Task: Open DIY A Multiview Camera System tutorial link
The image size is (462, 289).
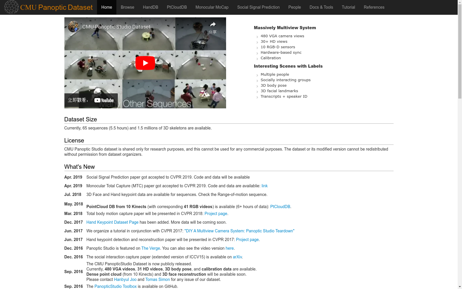Action: click(239, 231)
